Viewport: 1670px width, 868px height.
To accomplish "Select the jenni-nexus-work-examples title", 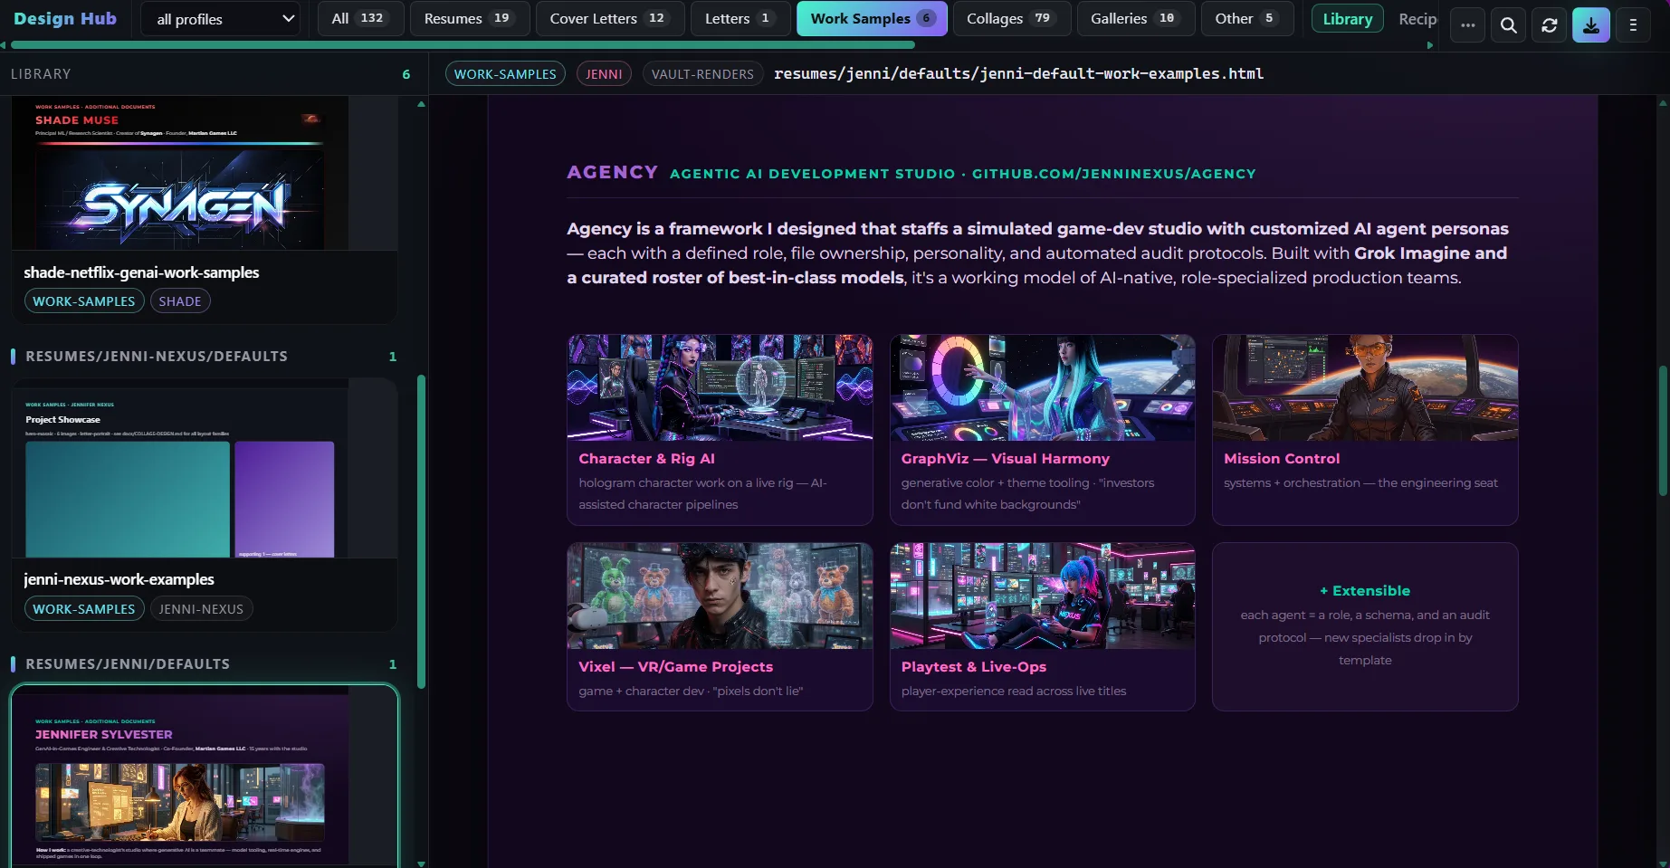I will (119, 579).
